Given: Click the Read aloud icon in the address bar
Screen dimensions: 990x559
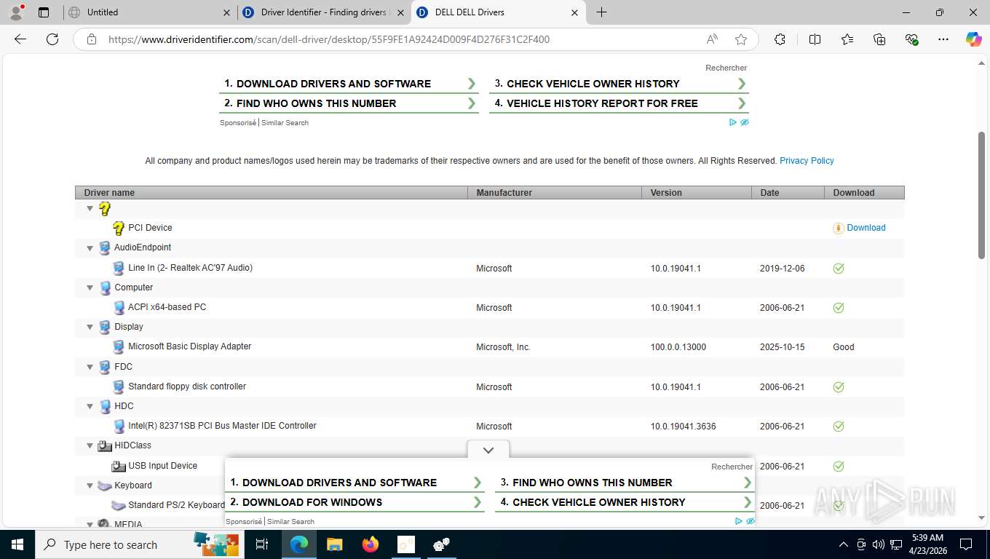Looking at the screenshot, I should click(712, 39).
